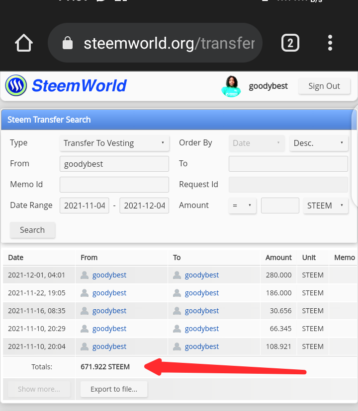Tap the browser home icon
Viewport: 358px width, 411px height.
point(24,43)
